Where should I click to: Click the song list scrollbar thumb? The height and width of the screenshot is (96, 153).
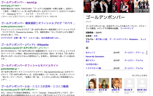147,53
